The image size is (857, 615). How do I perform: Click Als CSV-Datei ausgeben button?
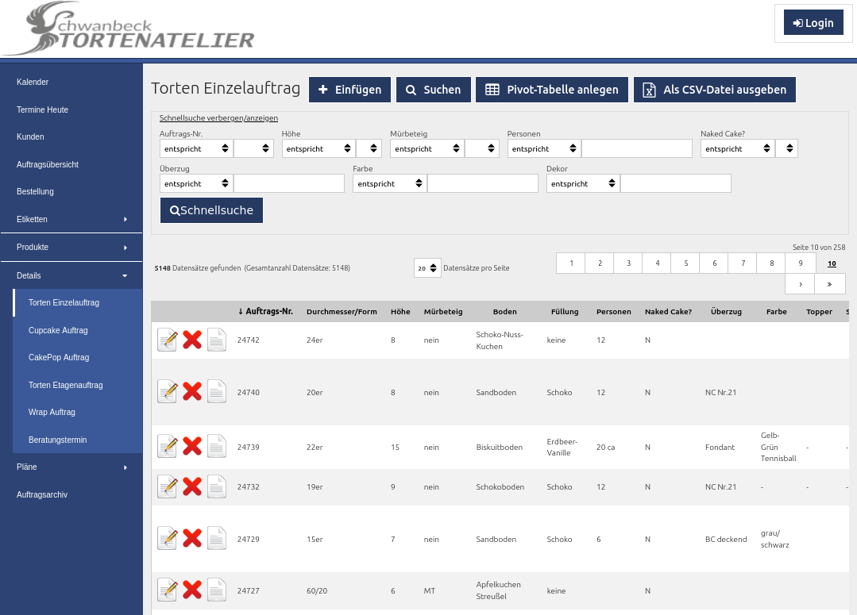[x=714, y=90]
